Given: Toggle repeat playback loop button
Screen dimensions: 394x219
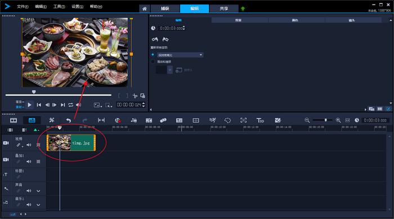Looking at the screenshot, I should click(x=70, y=105).
